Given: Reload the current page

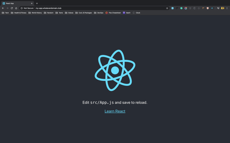Looking at the screenshot, I should tap(12, 8).
